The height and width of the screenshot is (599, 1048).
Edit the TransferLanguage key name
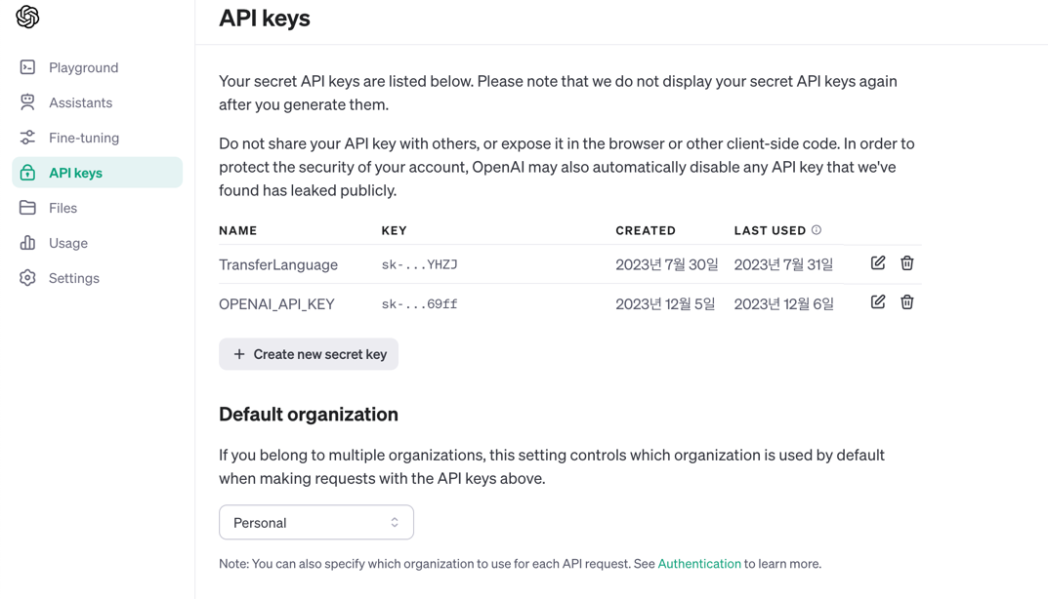tap(878, 263)
